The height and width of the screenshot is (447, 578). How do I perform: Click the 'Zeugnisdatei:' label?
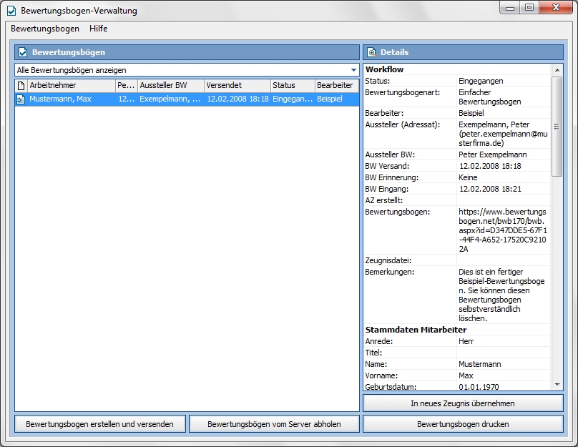[388, 260]
